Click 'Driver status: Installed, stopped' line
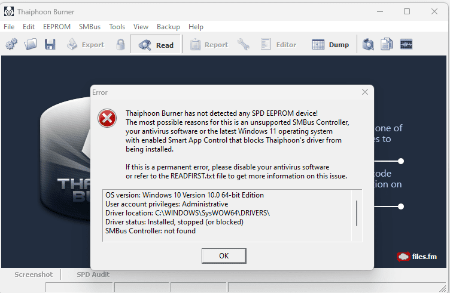The height and width of the screenshot is (293, 450). tap(174, 222)
